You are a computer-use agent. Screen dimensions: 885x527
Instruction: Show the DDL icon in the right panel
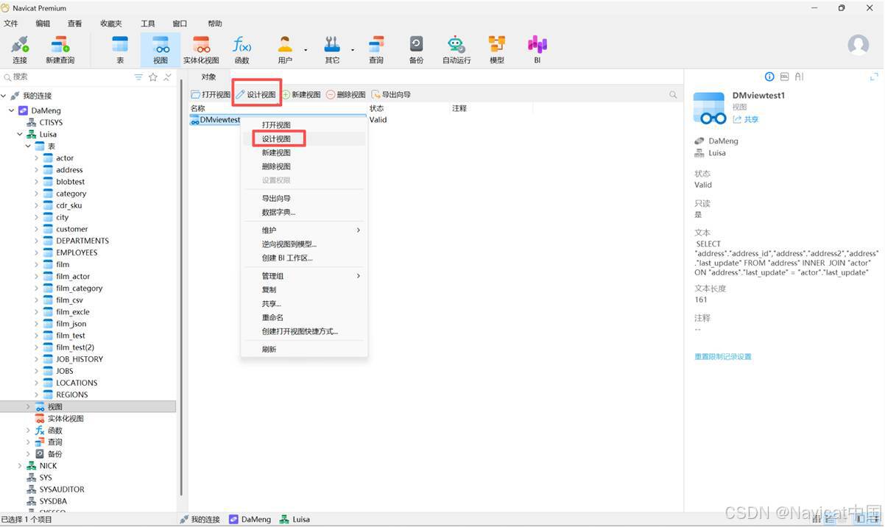(x=784, y=77)
